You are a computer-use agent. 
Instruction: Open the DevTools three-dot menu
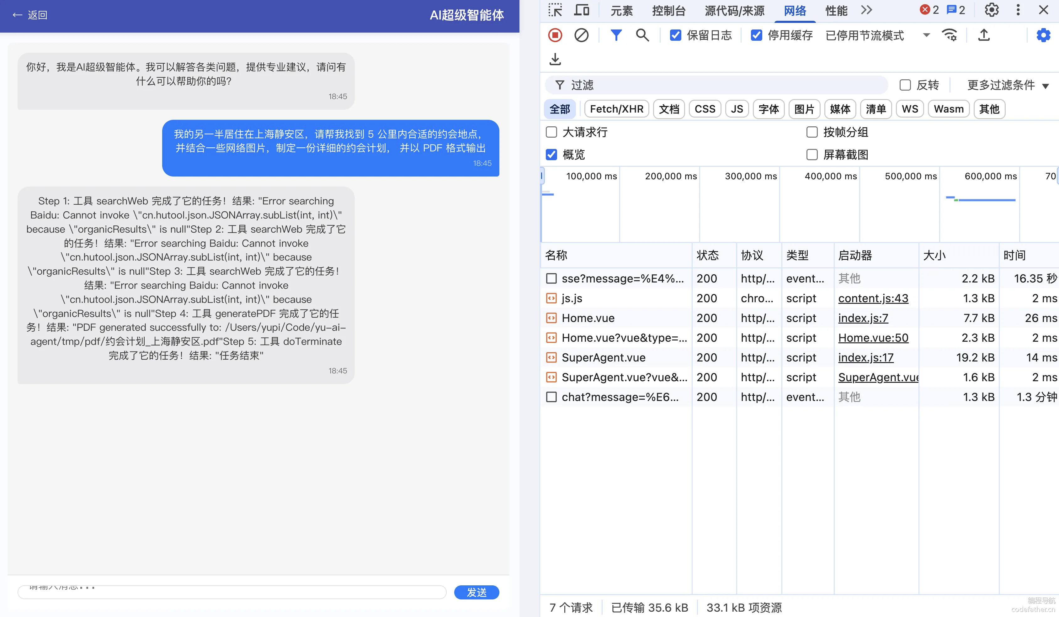coord(1018,10)
